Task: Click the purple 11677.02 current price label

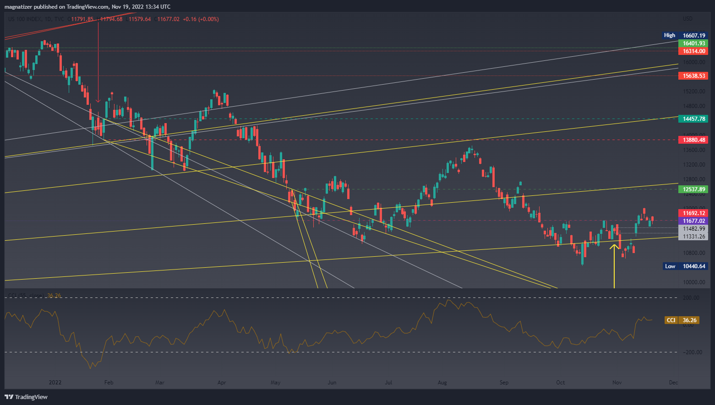Action: pyautogui.click(x=693, y=221)
